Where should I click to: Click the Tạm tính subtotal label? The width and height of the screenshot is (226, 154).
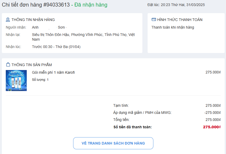click(121, 105)
